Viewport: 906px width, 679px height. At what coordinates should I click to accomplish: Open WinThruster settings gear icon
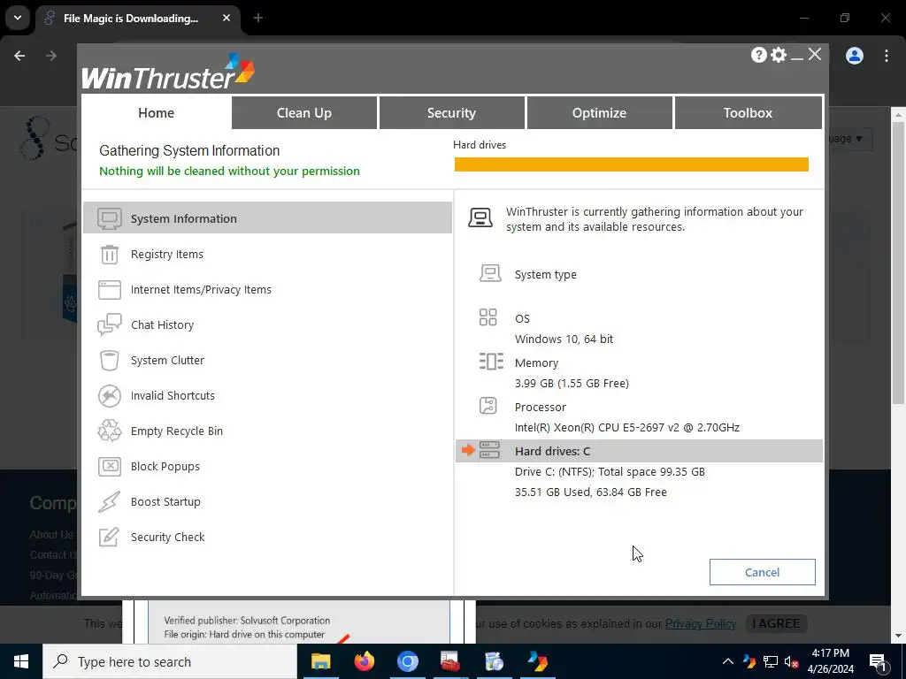(x=779, y=55)
